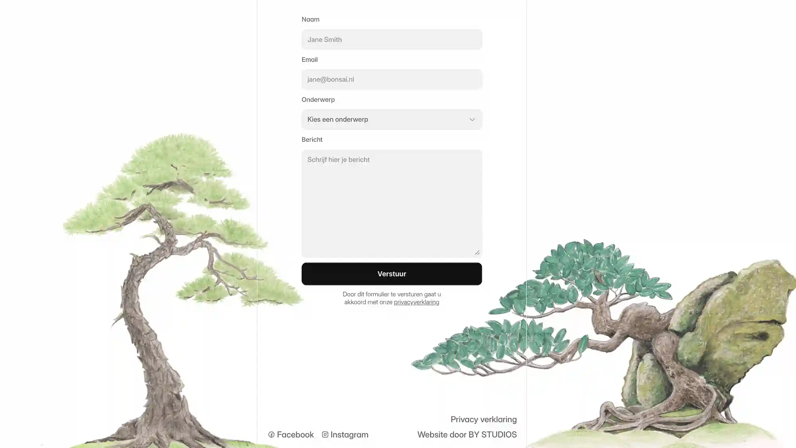Open the Facebook text link
Image resolution: width=796 pixels, height=448 pixels.
[295, 434]
